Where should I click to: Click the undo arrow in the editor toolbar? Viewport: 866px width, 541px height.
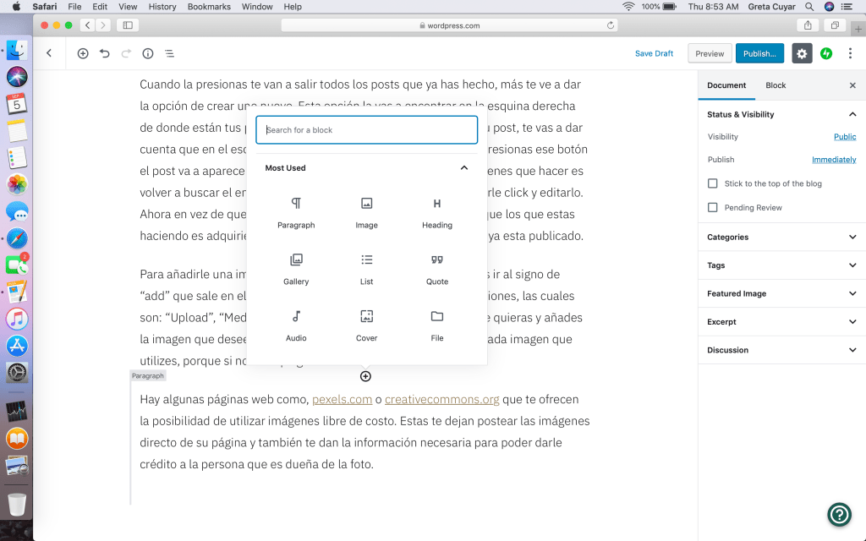(x=105, y=53)
